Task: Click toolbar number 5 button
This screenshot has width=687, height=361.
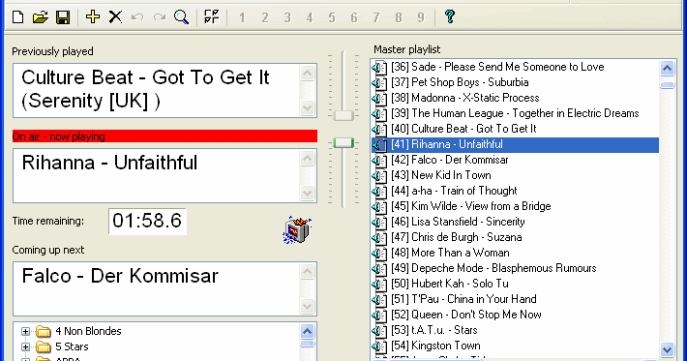Action: tap(332, 17)
